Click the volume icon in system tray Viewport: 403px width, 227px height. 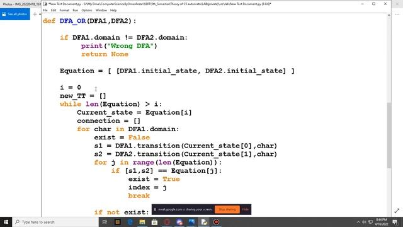click(364, 222)
